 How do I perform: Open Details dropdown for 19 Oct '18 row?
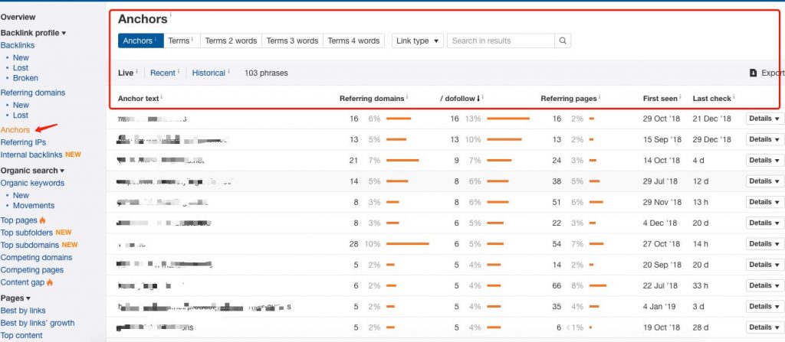764,327
